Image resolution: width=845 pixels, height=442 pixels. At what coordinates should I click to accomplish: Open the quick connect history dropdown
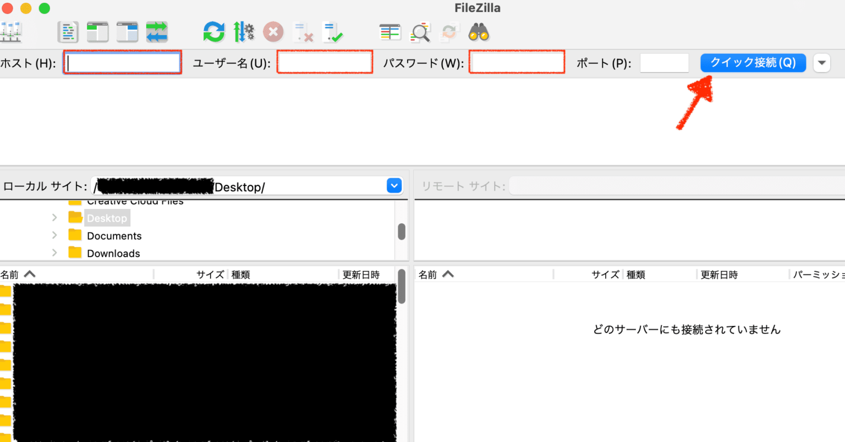pyautogui.click(x=821, y=63)
